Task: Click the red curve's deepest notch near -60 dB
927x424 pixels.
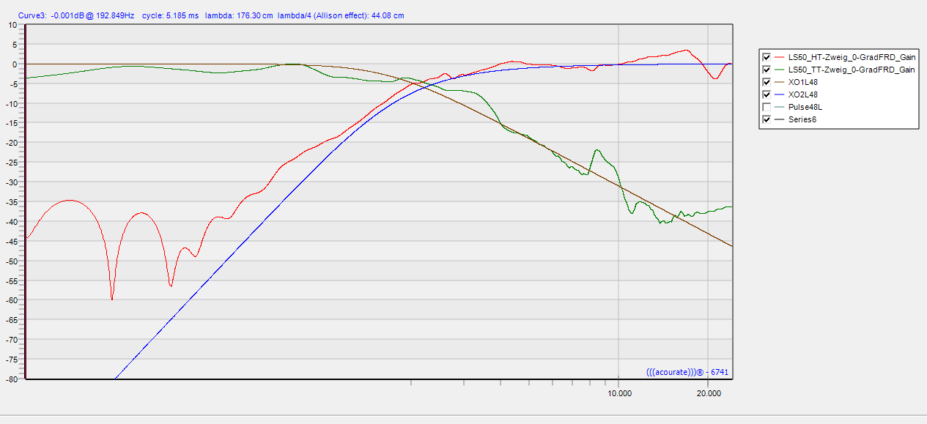Action: (x=111, y=298)
